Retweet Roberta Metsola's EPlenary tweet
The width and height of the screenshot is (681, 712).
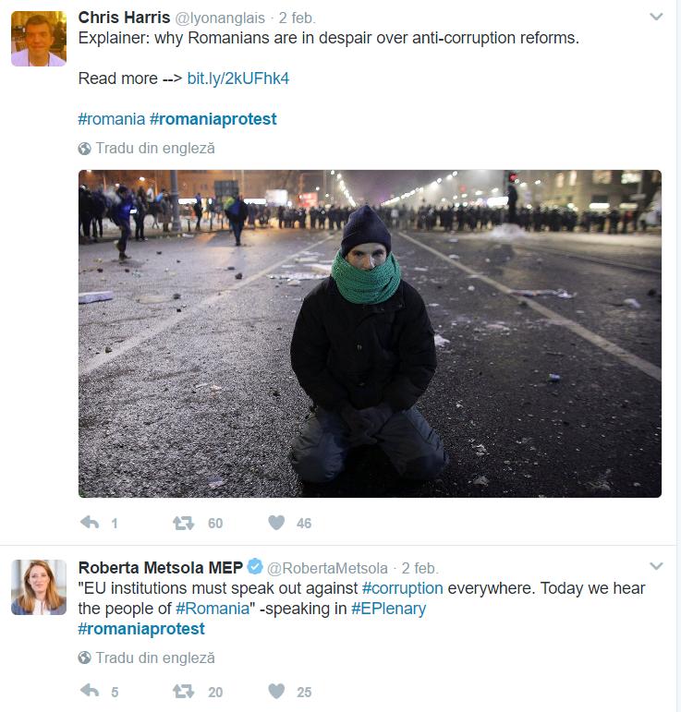pos(184,692)
